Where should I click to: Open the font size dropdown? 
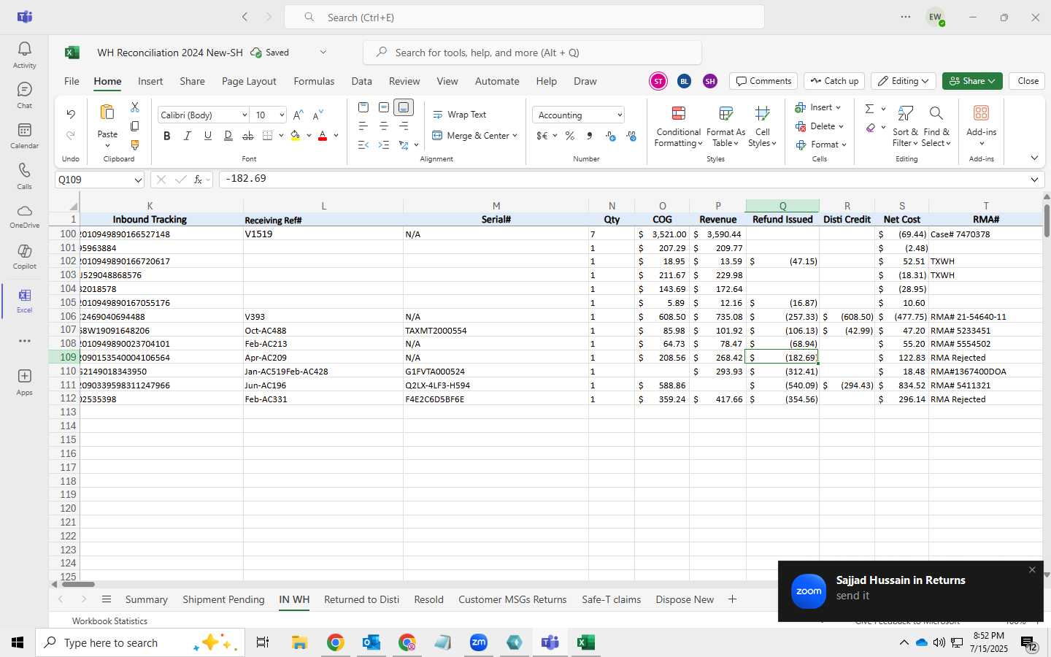(282, 115)
